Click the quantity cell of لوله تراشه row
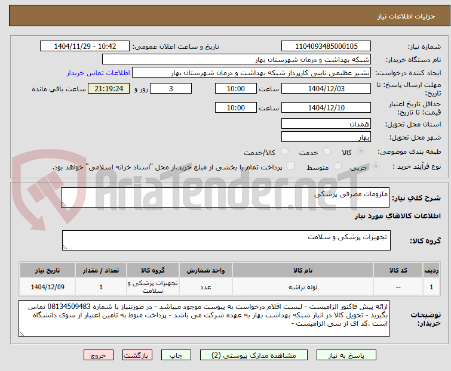The height and width of the screenshot is (371, 451). [101, 287]
